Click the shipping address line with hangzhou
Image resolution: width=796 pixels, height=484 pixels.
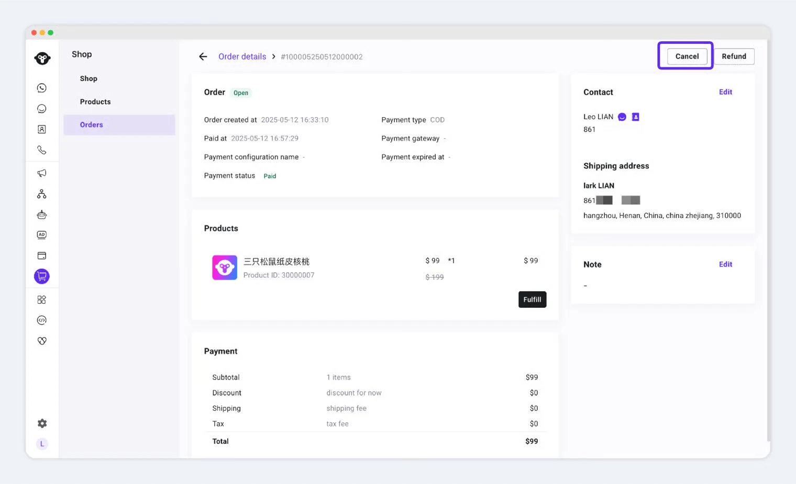pos(662,215)
